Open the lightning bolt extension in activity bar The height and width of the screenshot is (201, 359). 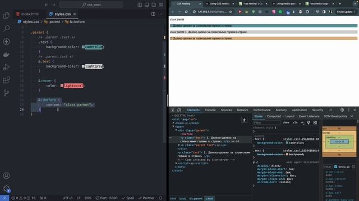click(6, 41)
